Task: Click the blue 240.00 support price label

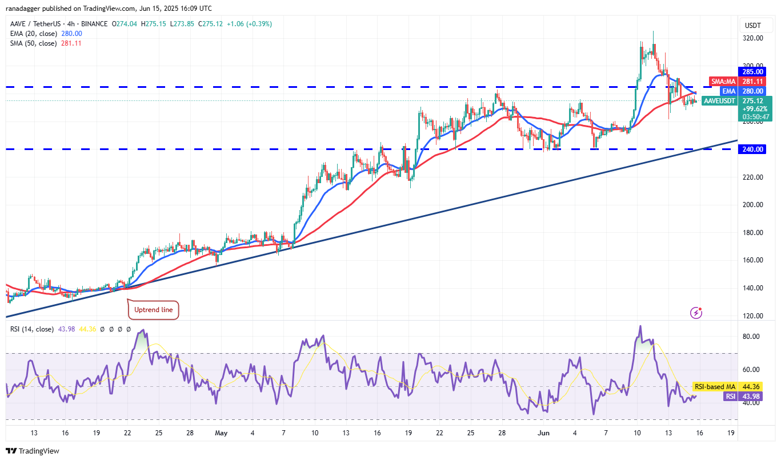Action: pyautogui.click(x=752, y=149)
